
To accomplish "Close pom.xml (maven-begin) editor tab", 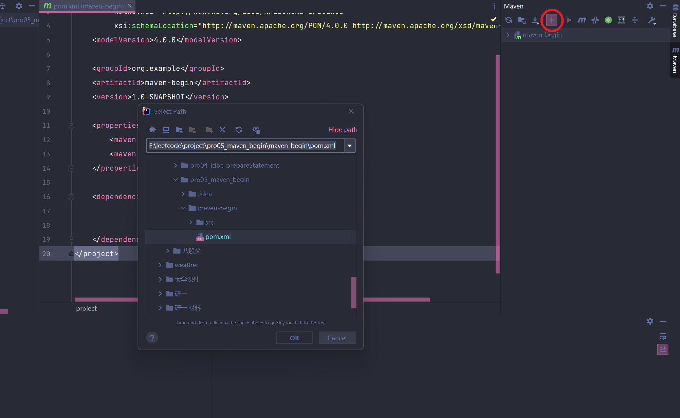I will 130,6.
